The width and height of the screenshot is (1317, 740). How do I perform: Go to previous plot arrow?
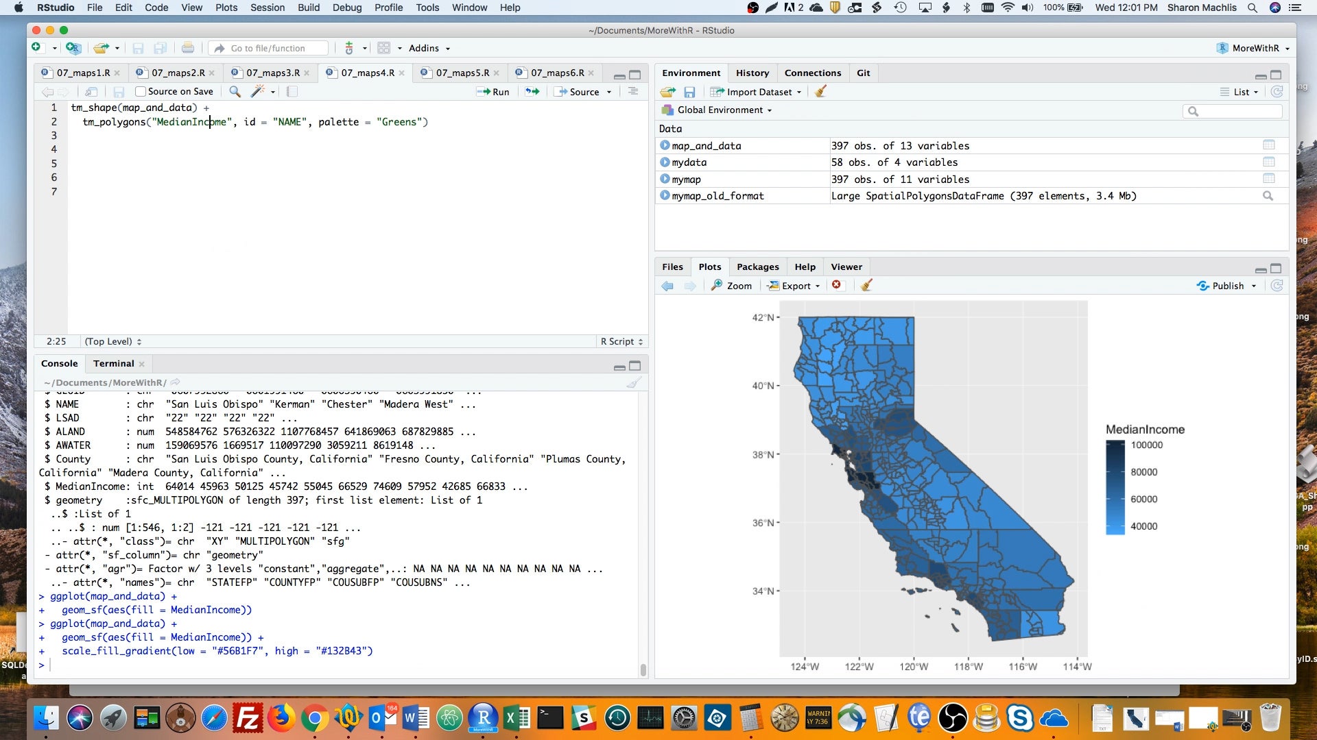[667, 286]
